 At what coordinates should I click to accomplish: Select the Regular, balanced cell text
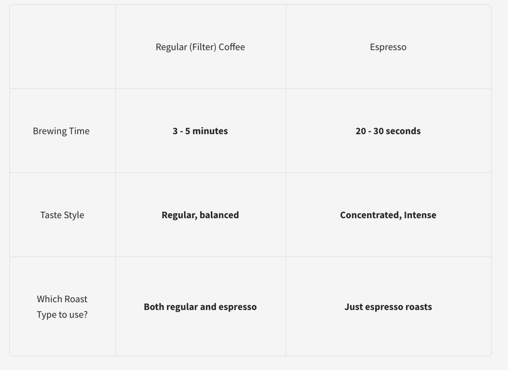coord(200,215)
